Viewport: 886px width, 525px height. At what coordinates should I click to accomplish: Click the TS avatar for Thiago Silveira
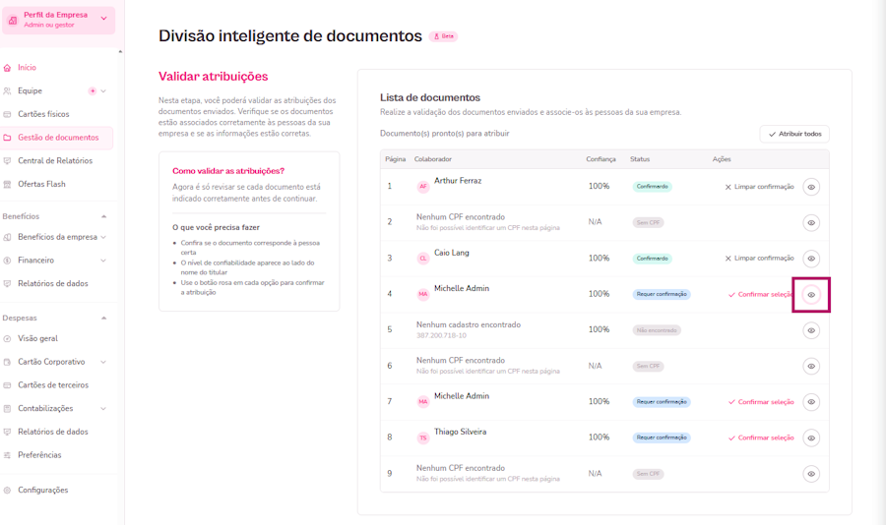click(422, 437)
